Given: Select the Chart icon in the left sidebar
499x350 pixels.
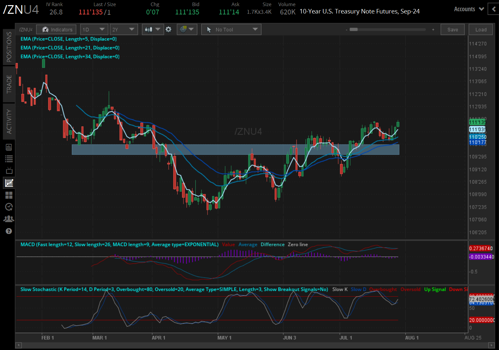Looking at the screenshot, I should [x=9, y=183].
